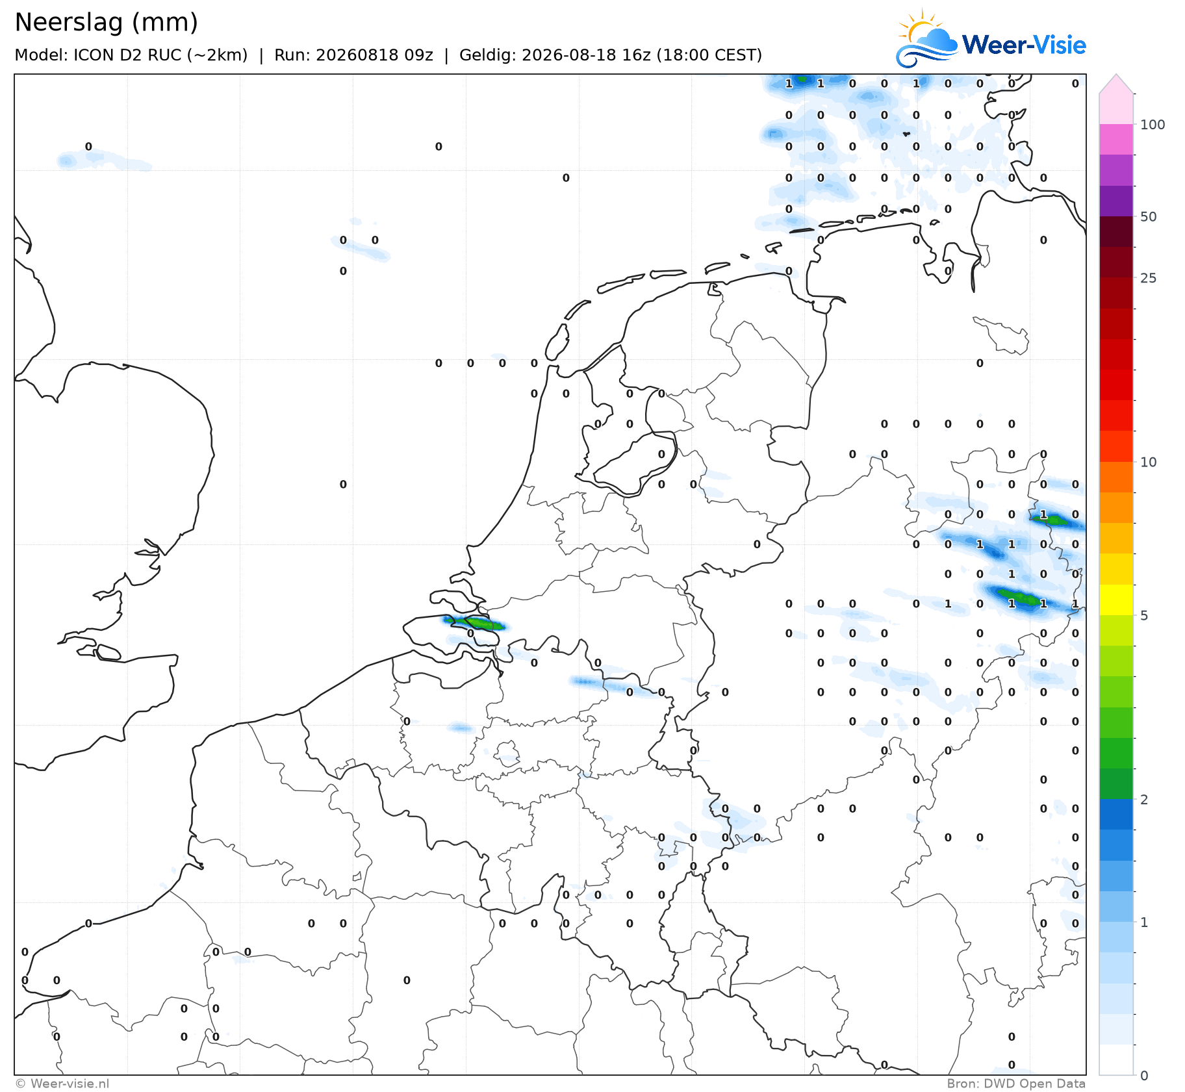Click the 25 label on the colorbar
The height and width of the screenshot is (1092, 1185).
tap(1149, 278)
